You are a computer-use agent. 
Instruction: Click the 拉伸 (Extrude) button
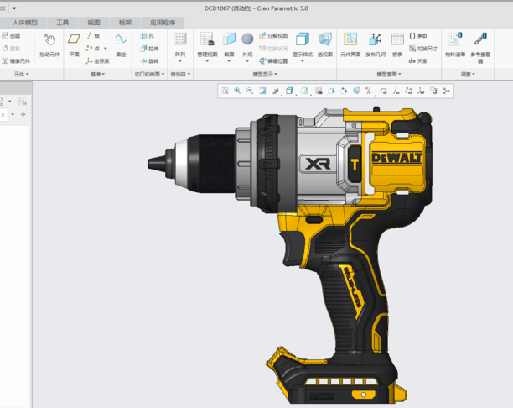148,49
